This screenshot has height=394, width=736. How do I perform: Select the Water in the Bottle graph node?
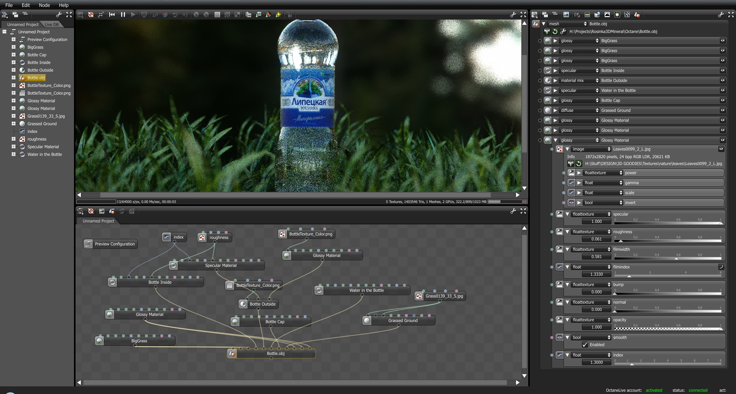click(x=362, y=290)
